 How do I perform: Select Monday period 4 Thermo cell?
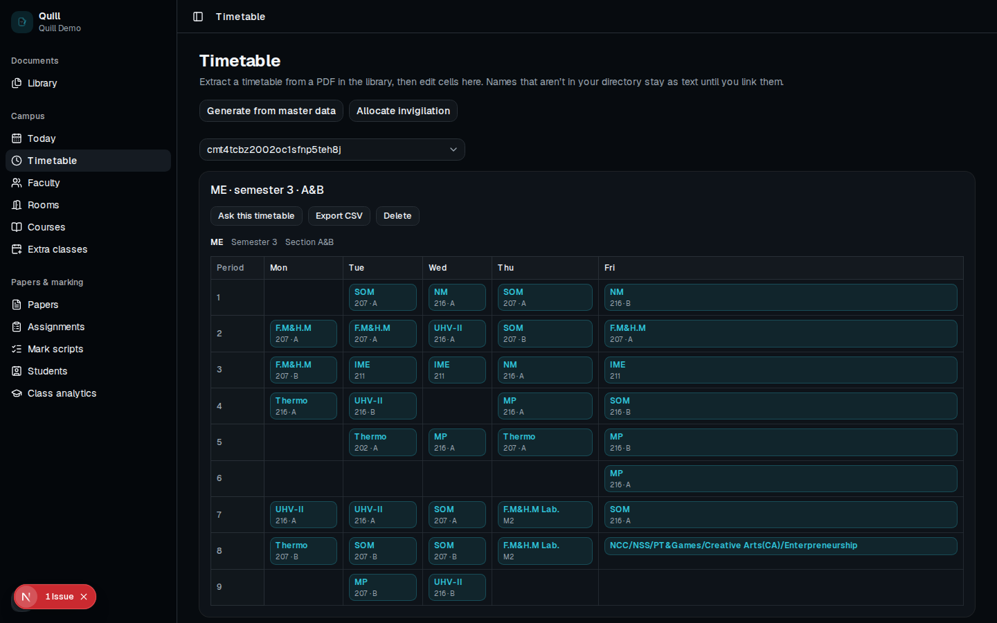[x=303, y=406]
